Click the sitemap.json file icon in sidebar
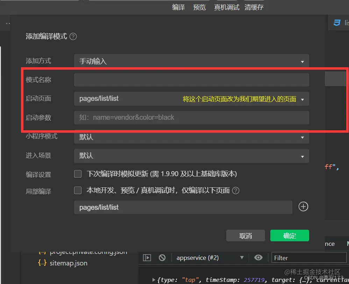 [43, 263]
